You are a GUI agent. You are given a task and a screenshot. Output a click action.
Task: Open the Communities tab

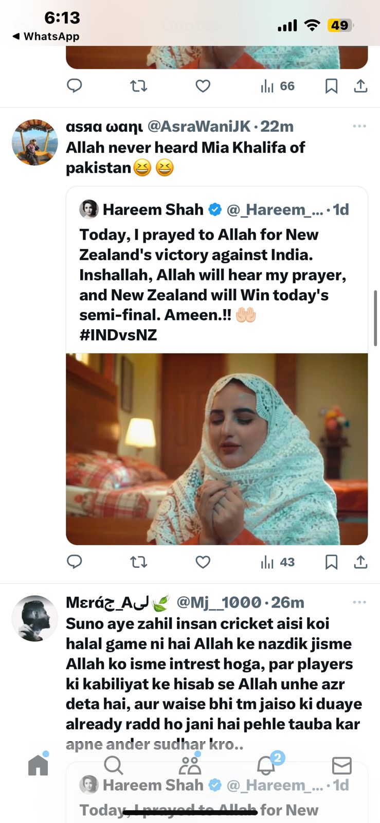[190, 765]
